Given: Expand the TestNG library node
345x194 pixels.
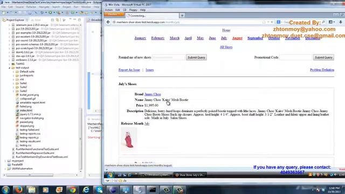Looking at the screenshot, I should (10, 64).
